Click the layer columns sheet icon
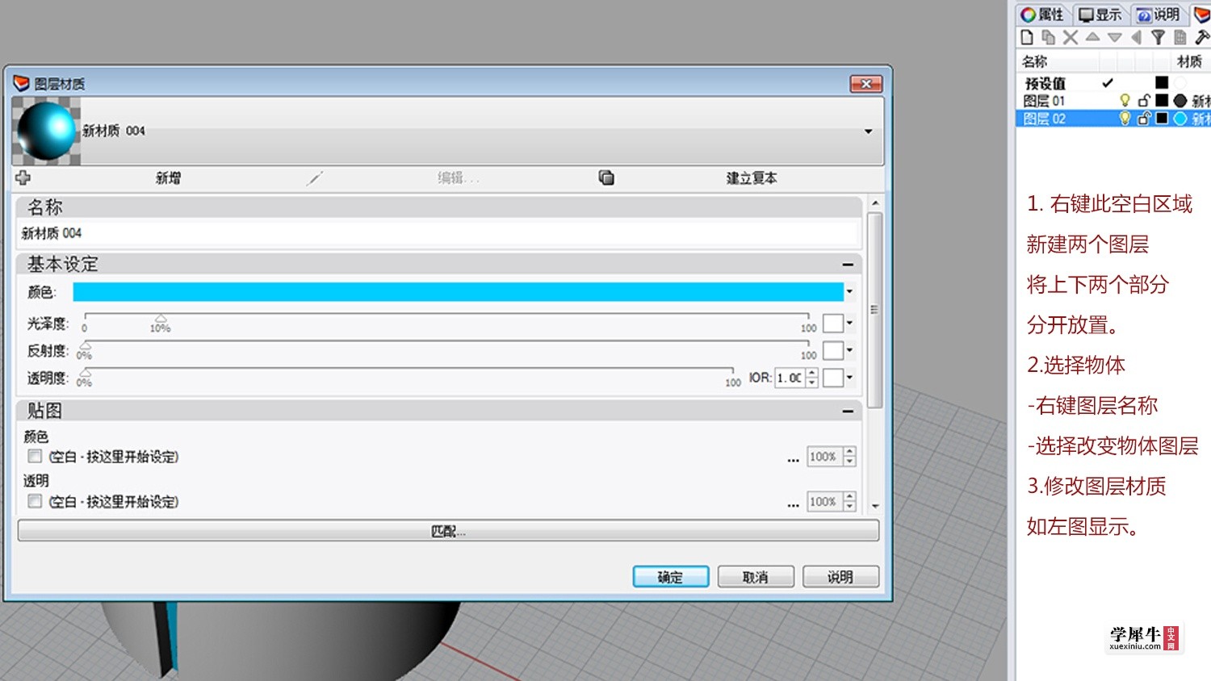The width and height of the screenshot is (1211, 681). point(1180,37)
